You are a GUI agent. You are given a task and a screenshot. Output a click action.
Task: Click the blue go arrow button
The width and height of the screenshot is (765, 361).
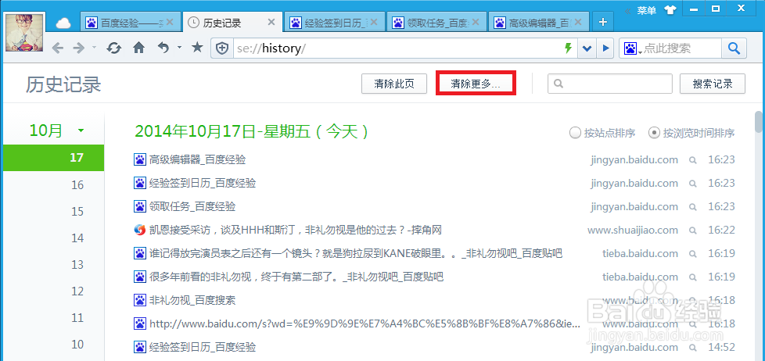[605, 48]
